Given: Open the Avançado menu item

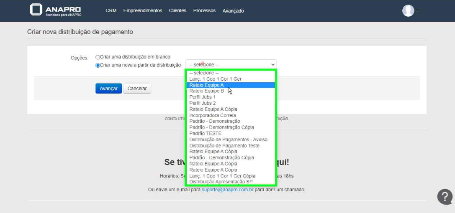Looking at the screenshot, I should click(x=233, y=11).
